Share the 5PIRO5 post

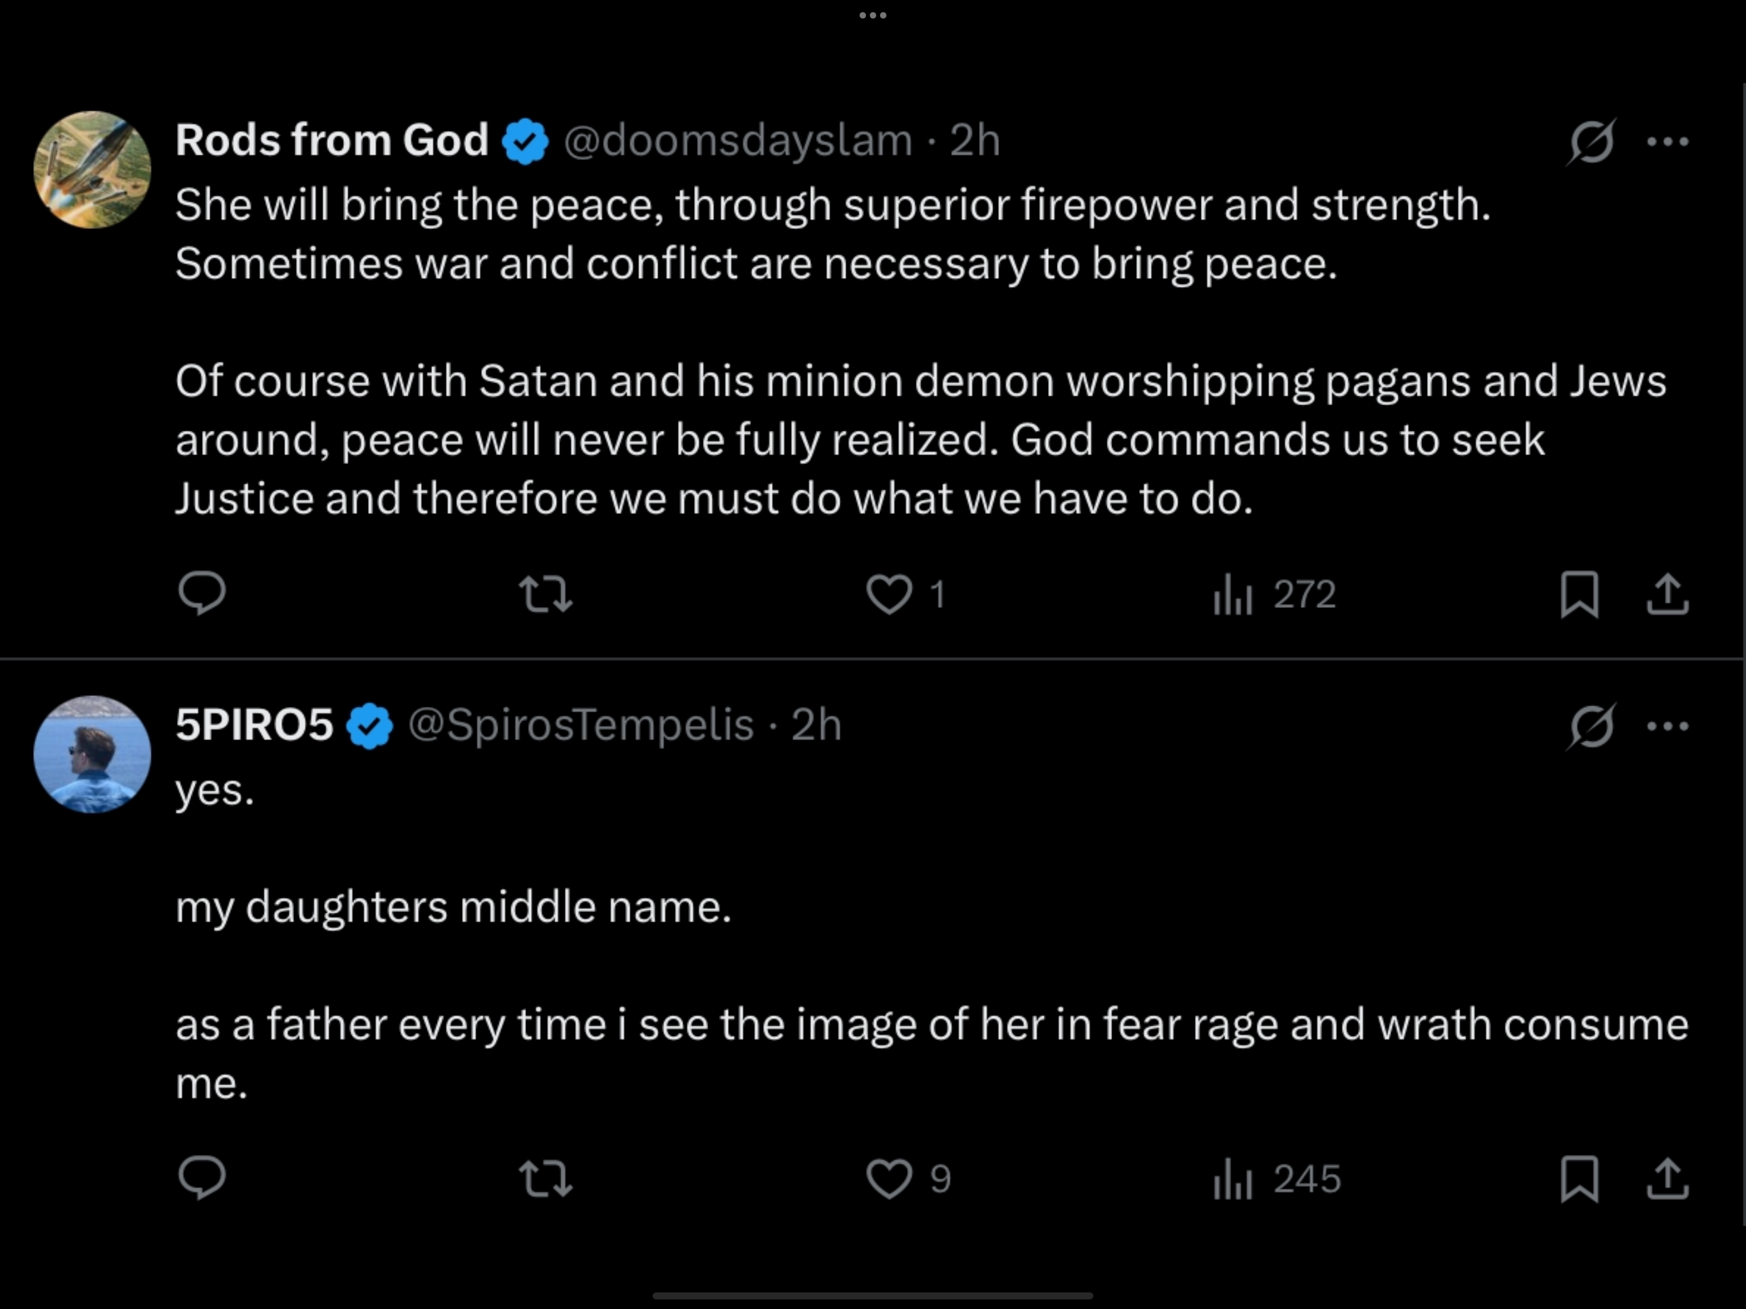1667,1179
